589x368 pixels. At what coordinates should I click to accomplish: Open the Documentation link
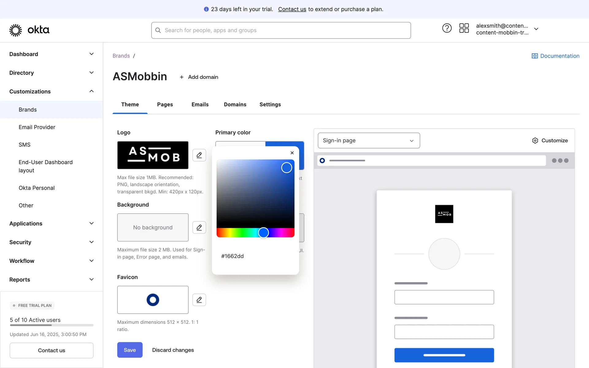555,56
